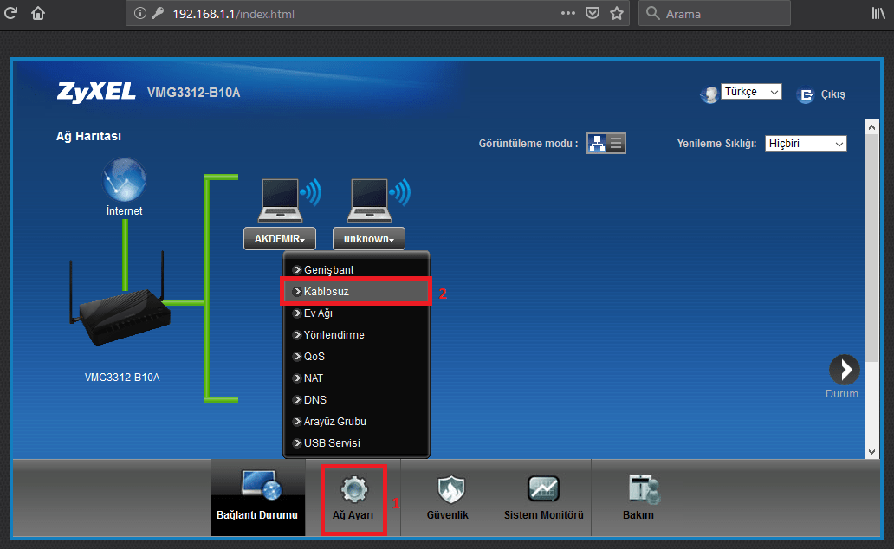Reload the page with browser refresh icon
Image resolution: width=894 pixels, height=549 pixels.
10,13
